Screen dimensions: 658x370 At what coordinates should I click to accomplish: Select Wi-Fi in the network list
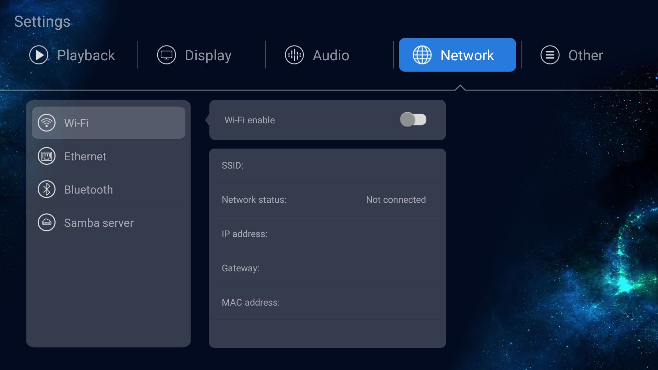click(109, 123)
